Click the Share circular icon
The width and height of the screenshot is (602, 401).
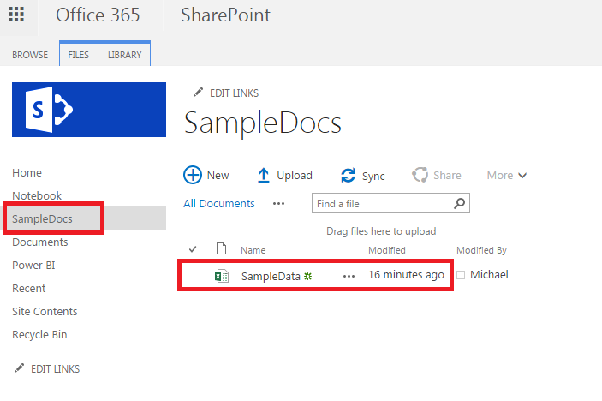point(420,175)
